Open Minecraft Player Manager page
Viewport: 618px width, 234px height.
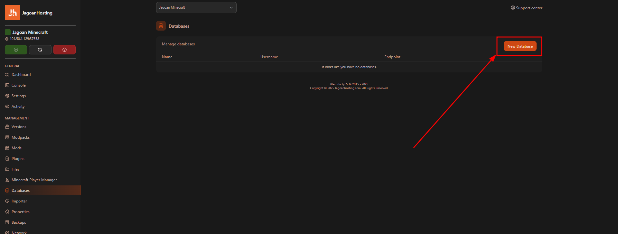tap(40, 180)
